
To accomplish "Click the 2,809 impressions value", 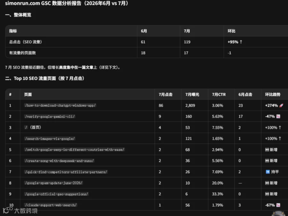I will pyautogui.click(x=190, y=105).
